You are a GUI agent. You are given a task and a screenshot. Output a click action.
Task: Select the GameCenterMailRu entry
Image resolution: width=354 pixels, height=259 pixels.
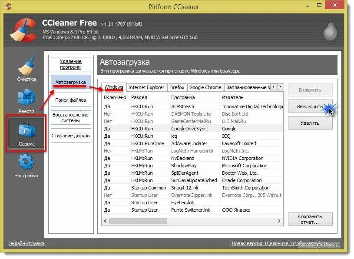[192, 122]
